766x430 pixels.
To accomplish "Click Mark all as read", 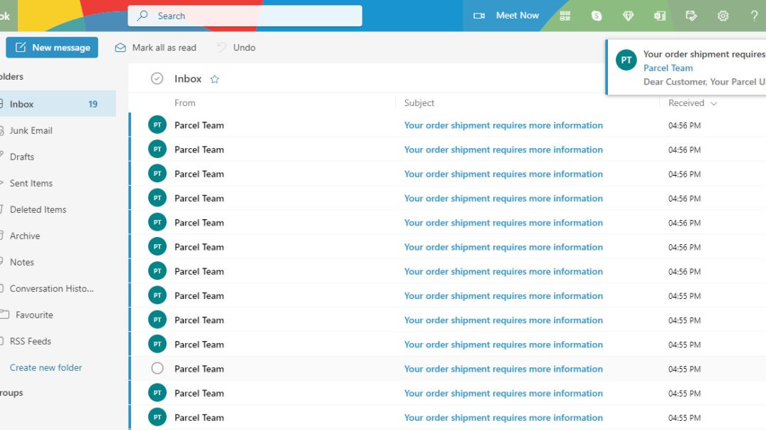I will coord(154,47).
